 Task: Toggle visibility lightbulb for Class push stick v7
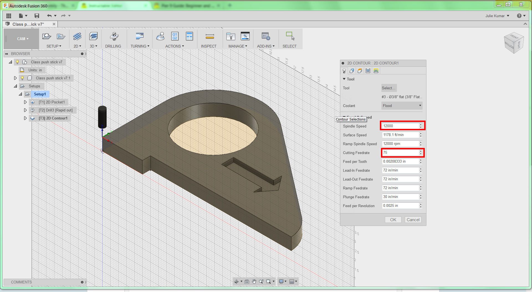click(17, 62)
